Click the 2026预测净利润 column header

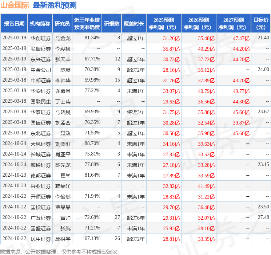point(199,24)
